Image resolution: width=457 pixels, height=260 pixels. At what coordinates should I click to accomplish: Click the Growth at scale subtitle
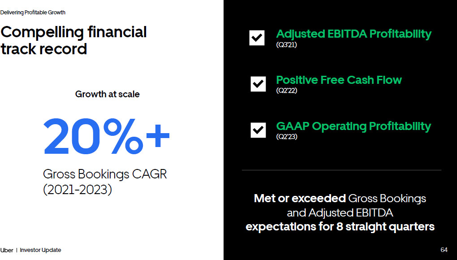pos(107,94)
